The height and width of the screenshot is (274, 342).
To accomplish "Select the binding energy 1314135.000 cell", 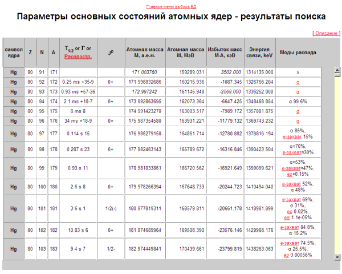I will 259,72.
